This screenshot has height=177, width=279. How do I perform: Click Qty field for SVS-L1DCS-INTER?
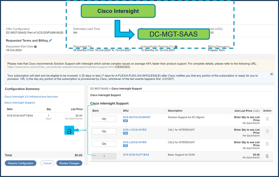[104, 131]
